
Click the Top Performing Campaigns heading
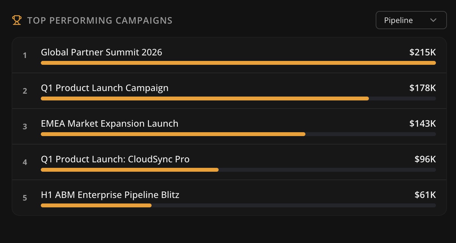[x=100, y=20]
